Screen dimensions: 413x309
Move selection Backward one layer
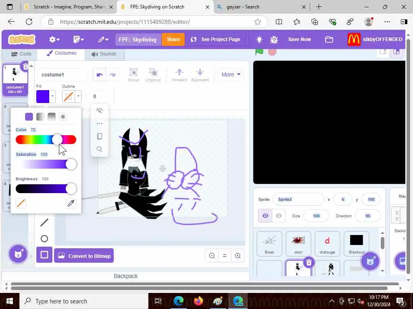[x=200, y=74]
